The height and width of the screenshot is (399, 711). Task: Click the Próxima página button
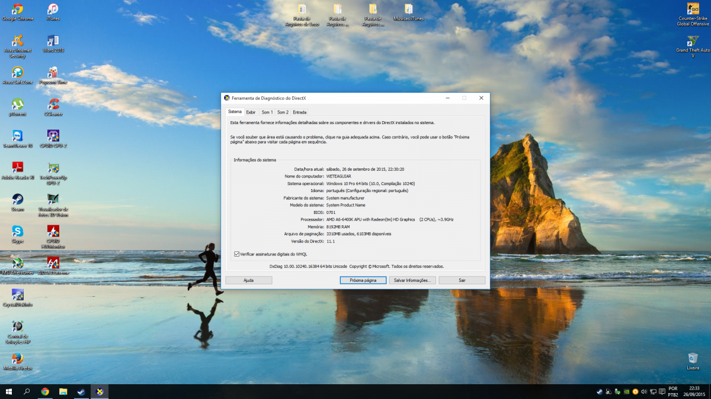363,280
